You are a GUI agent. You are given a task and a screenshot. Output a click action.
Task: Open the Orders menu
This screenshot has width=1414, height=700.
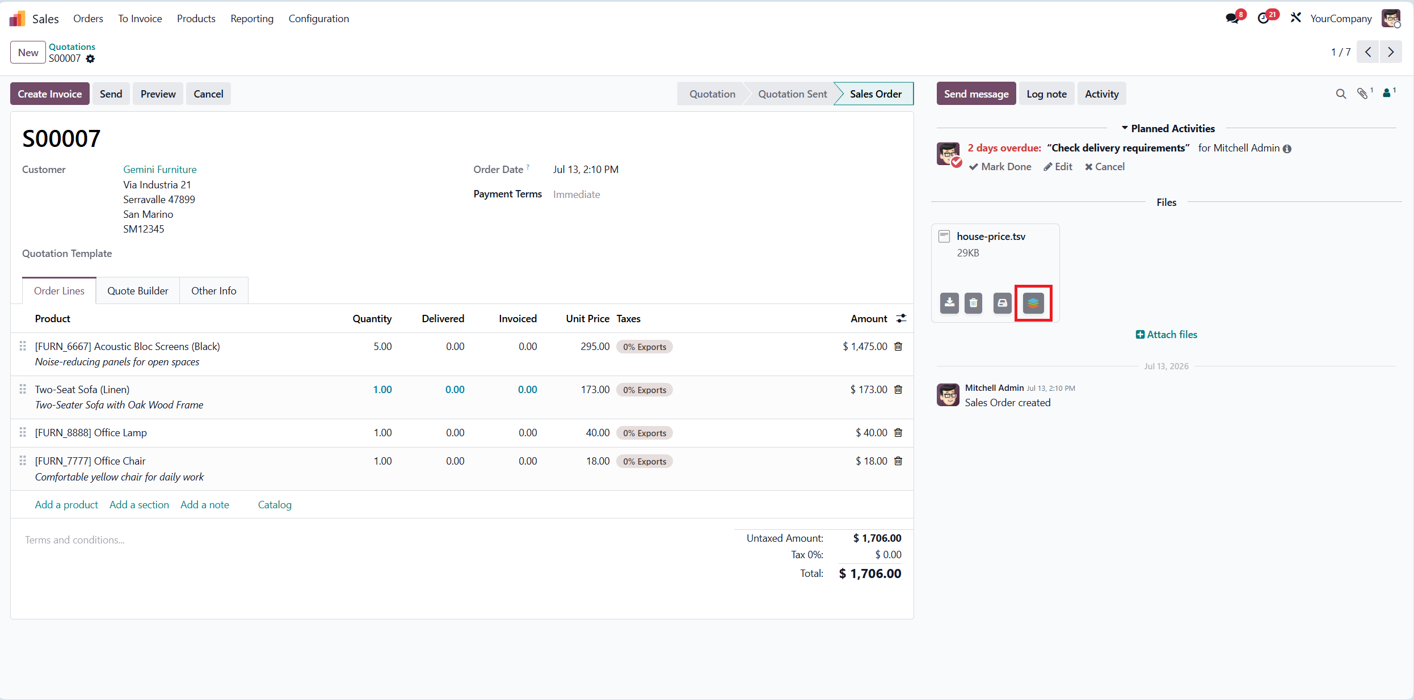point(88,19)
